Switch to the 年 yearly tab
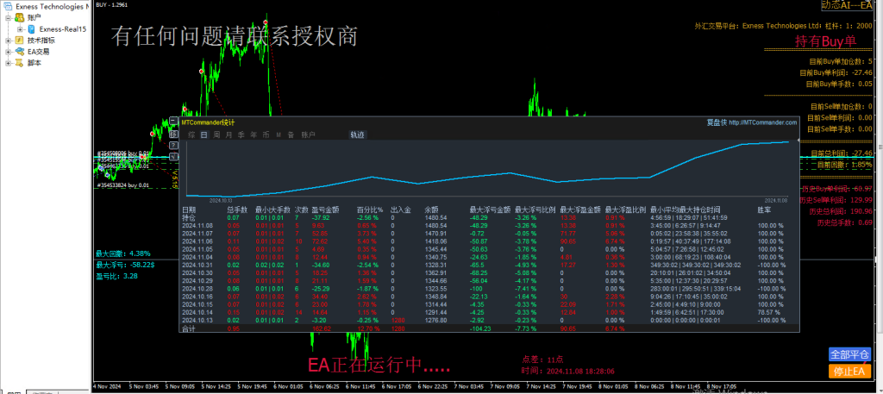883x394 pixels. point(254,134)
